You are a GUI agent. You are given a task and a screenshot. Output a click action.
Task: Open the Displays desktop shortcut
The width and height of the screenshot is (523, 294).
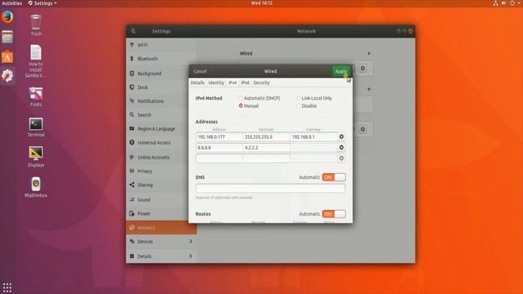pyautogui.click(x=36, y=157)
